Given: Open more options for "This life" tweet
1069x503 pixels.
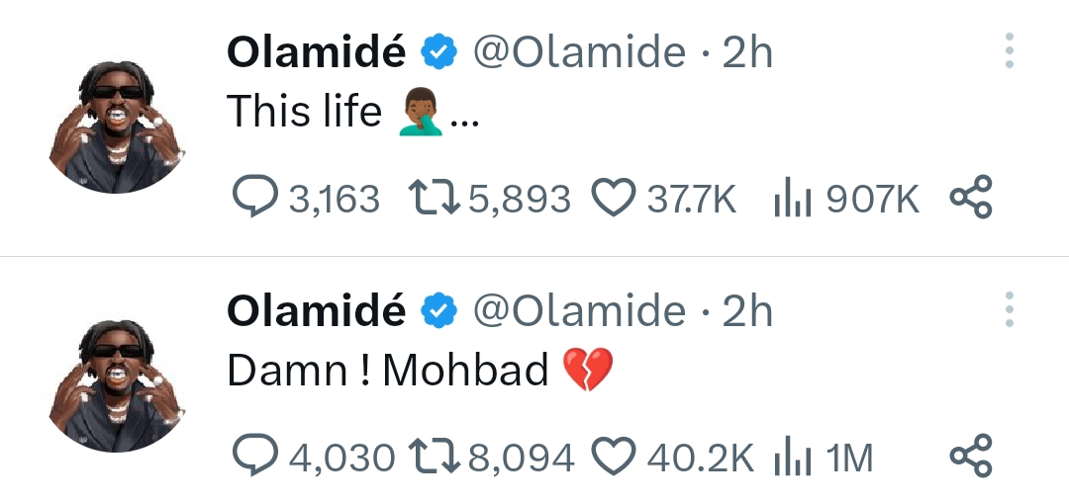Looking at the screenshot, I should [x=1009, y=50].
